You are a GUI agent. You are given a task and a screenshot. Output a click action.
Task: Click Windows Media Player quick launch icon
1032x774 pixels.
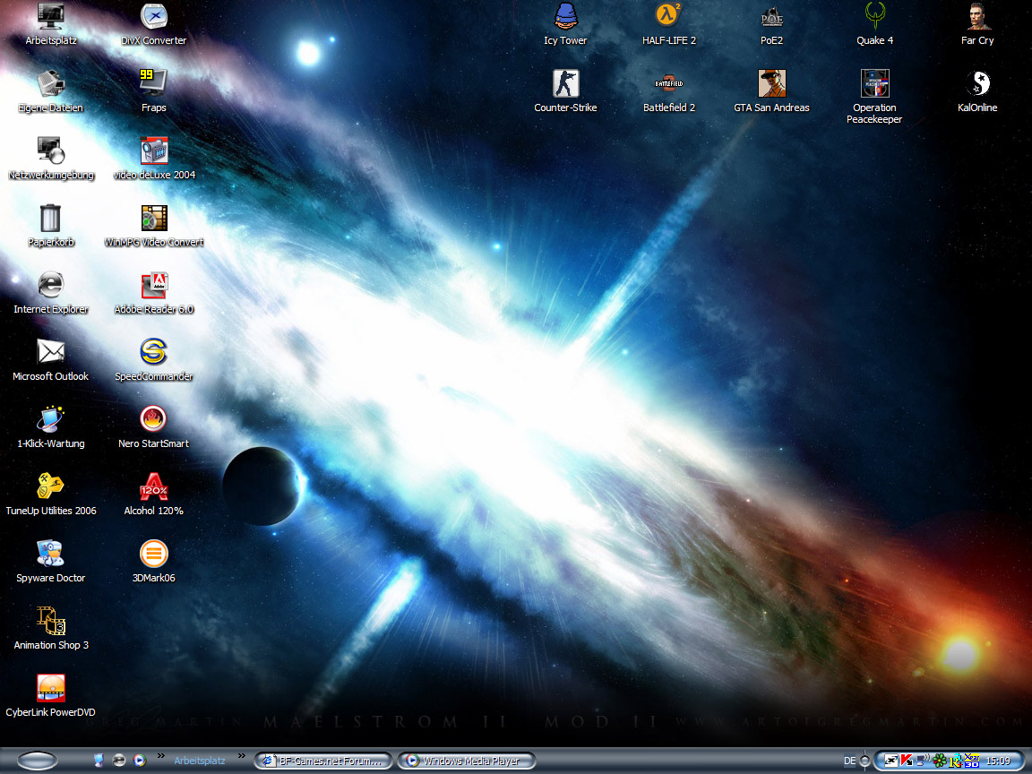point(140,761)
